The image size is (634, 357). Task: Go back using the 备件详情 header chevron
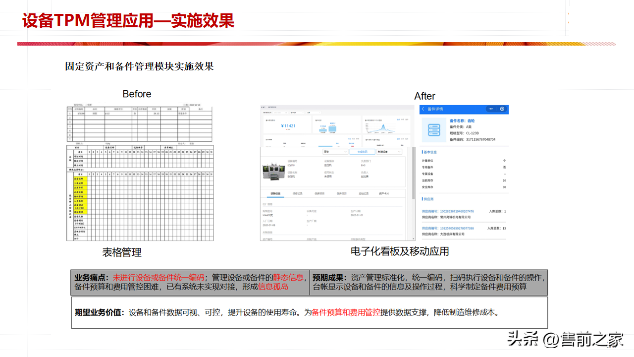423,109
